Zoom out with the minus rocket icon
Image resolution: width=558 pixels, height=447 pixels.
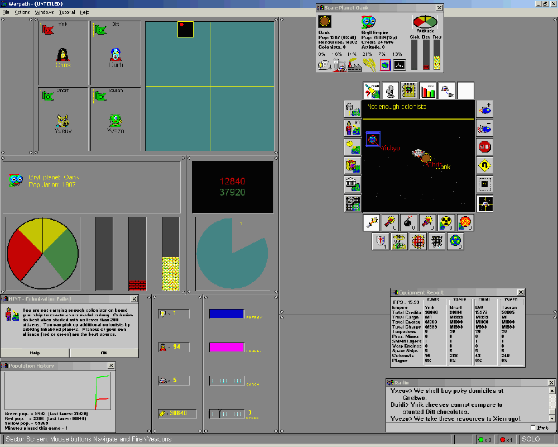tap(485, 127)
